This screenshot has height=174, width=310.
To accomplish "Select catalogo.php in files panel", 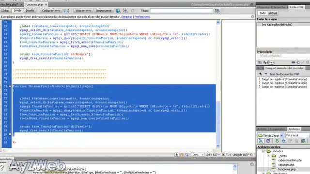I will click(286, 165).
